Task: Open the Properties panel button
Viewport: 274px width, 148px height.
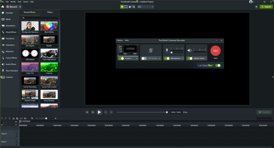Action: [264, 112]
